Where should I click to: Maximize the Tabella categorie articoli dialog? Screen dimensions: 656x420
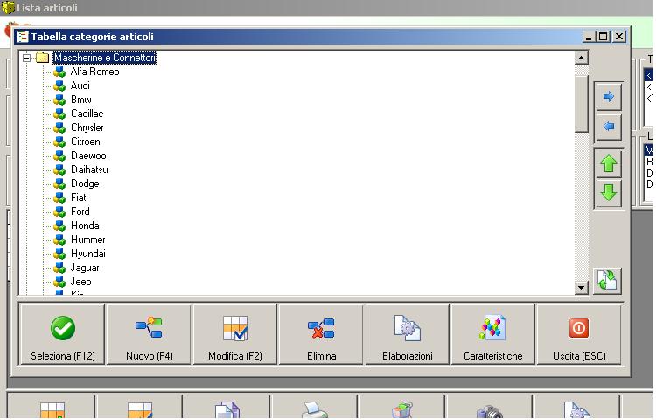[604, 37]
